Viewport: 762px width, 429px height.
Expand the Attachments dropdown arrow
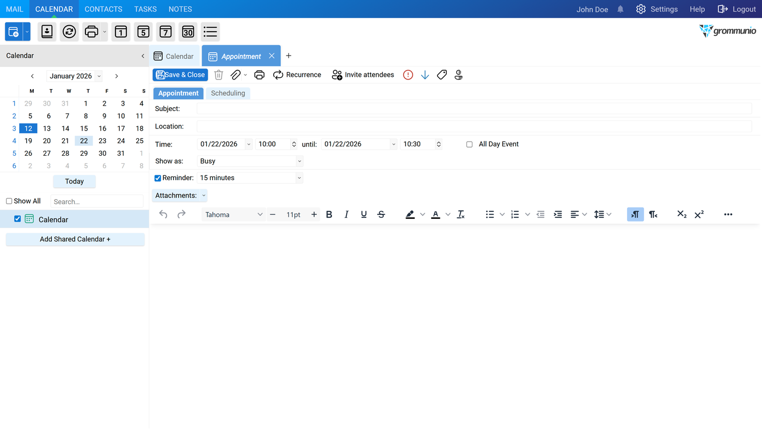click(x=204, y=195)
